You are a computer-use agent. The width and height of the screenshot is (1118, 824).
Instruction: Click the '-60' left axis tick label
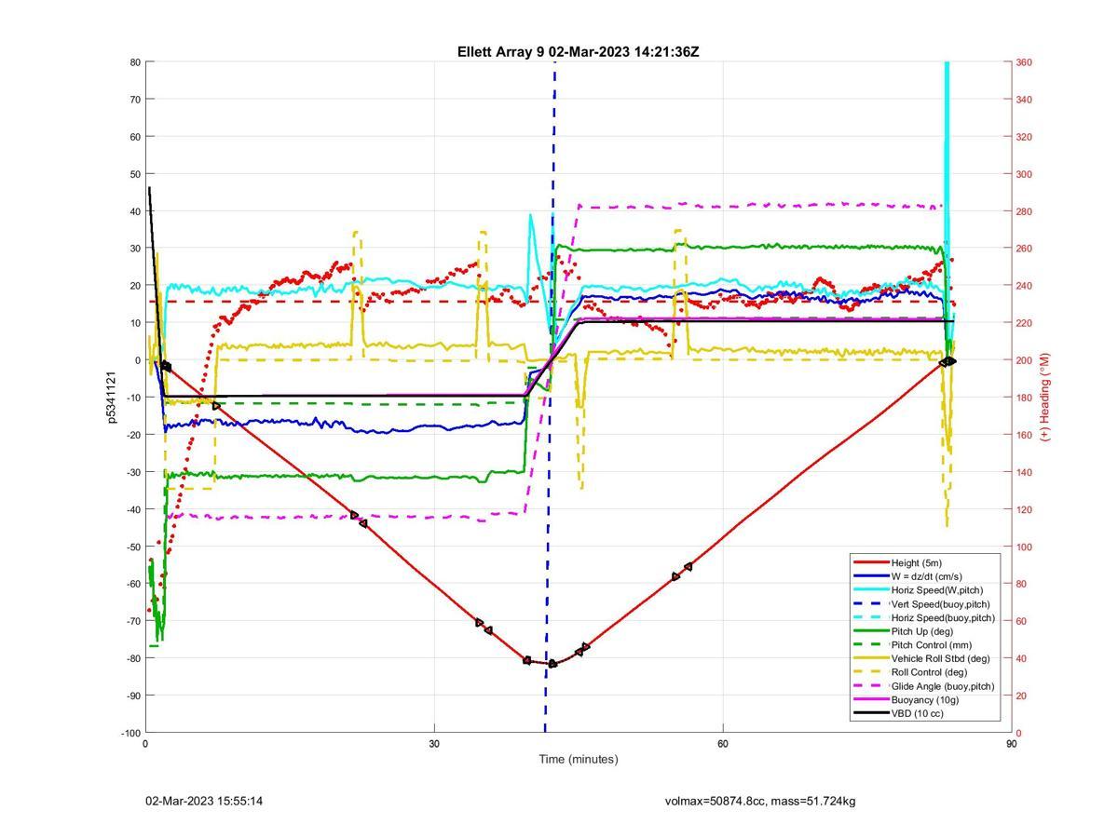133,584
